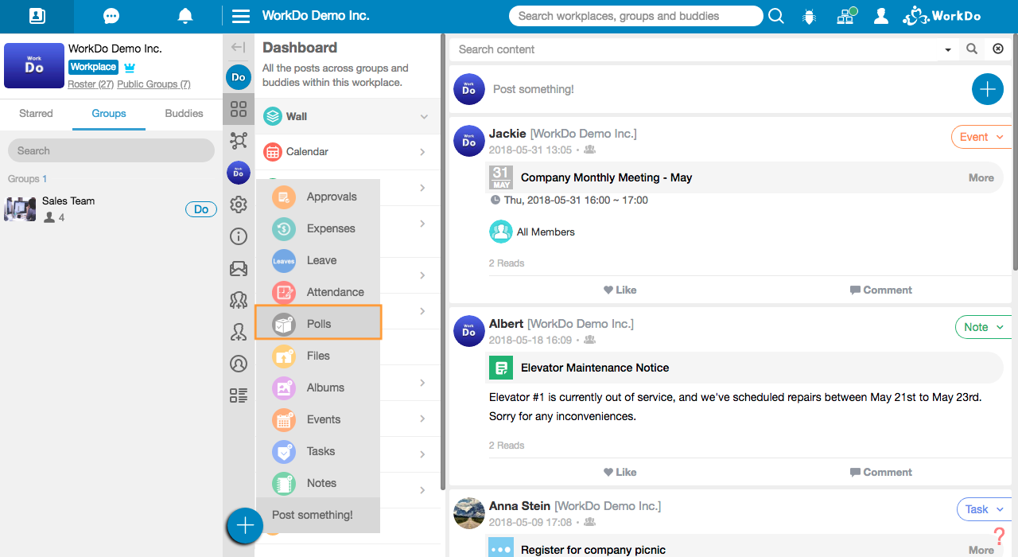1018x557 pixels.
Task: Open the contacts card tab in top bar
Action: (37, 16)
